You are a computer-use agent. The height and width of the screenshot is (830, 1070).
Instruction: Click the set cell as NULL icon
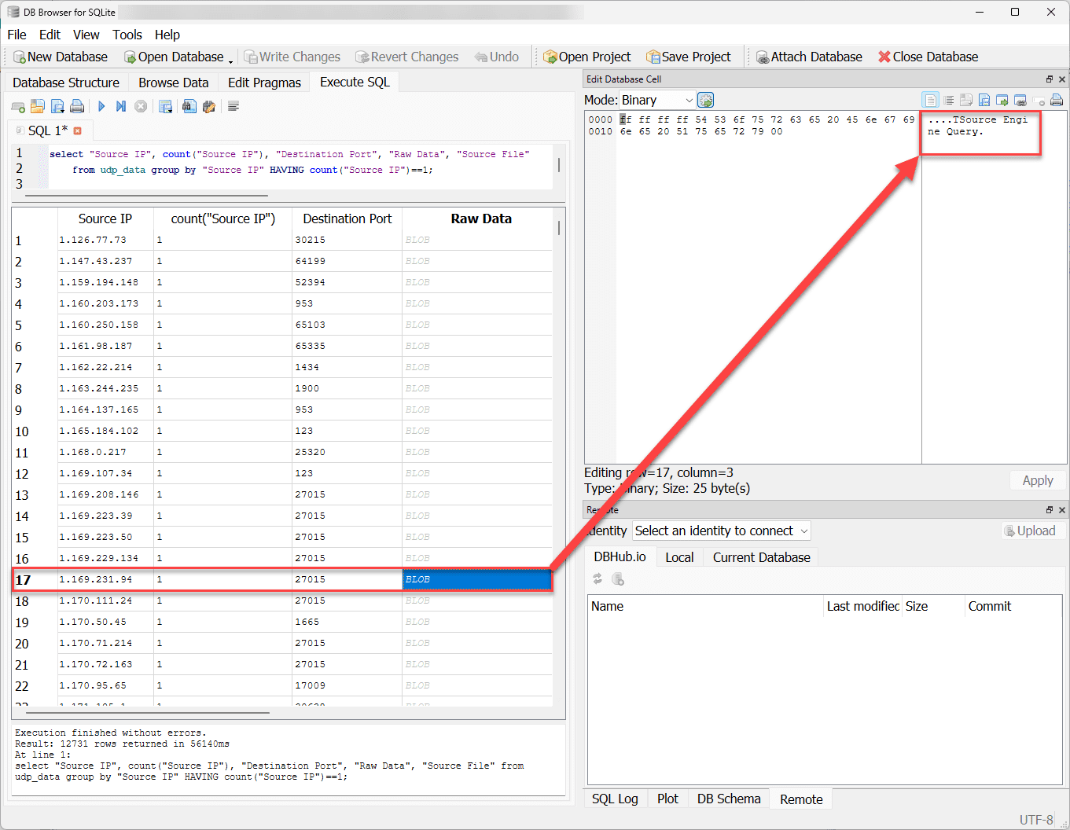point(1039,101)
